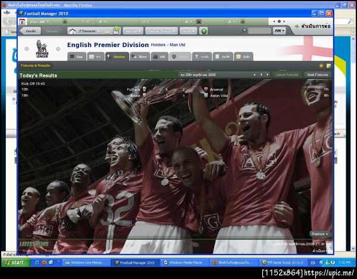
Task: Open the last tab with the yellow note icon
Action: [x=243, y=57]
